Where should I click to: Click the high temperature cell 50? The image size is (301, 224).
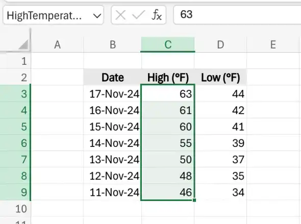coord(168,159)
